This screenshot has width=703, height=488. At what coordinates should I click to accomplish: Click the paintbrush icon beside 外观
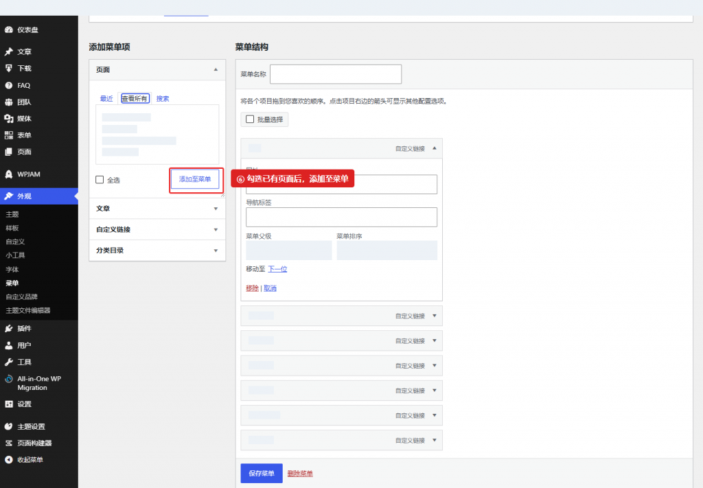point(8,196)
